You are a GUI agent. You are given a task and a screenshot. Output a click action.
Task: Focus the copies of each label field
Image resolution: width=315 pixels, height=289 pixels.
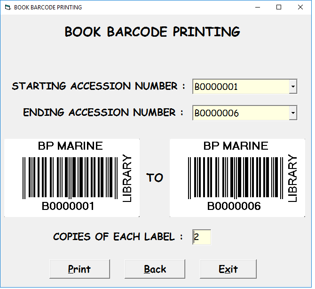click(x=202, y=237)
